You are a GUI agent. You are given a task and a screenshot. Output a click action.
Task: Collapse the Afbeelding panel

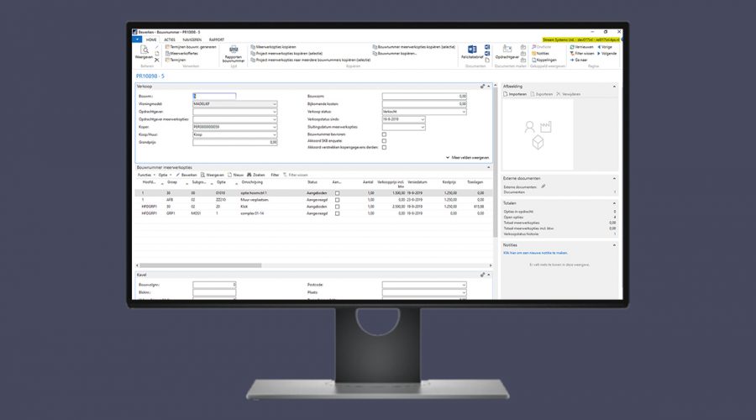pos(614,87)
